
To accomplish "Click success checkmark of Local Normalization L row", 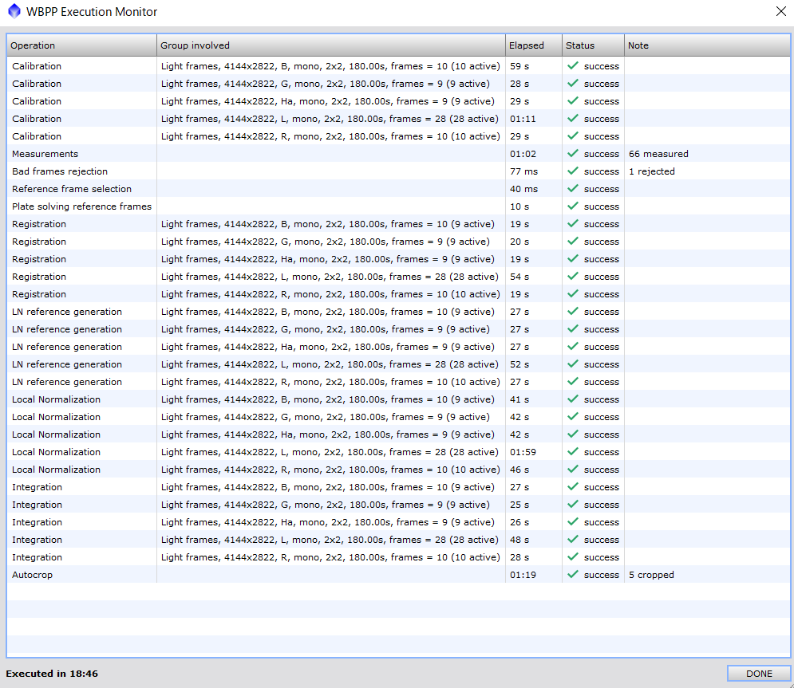I will [573, 451].
